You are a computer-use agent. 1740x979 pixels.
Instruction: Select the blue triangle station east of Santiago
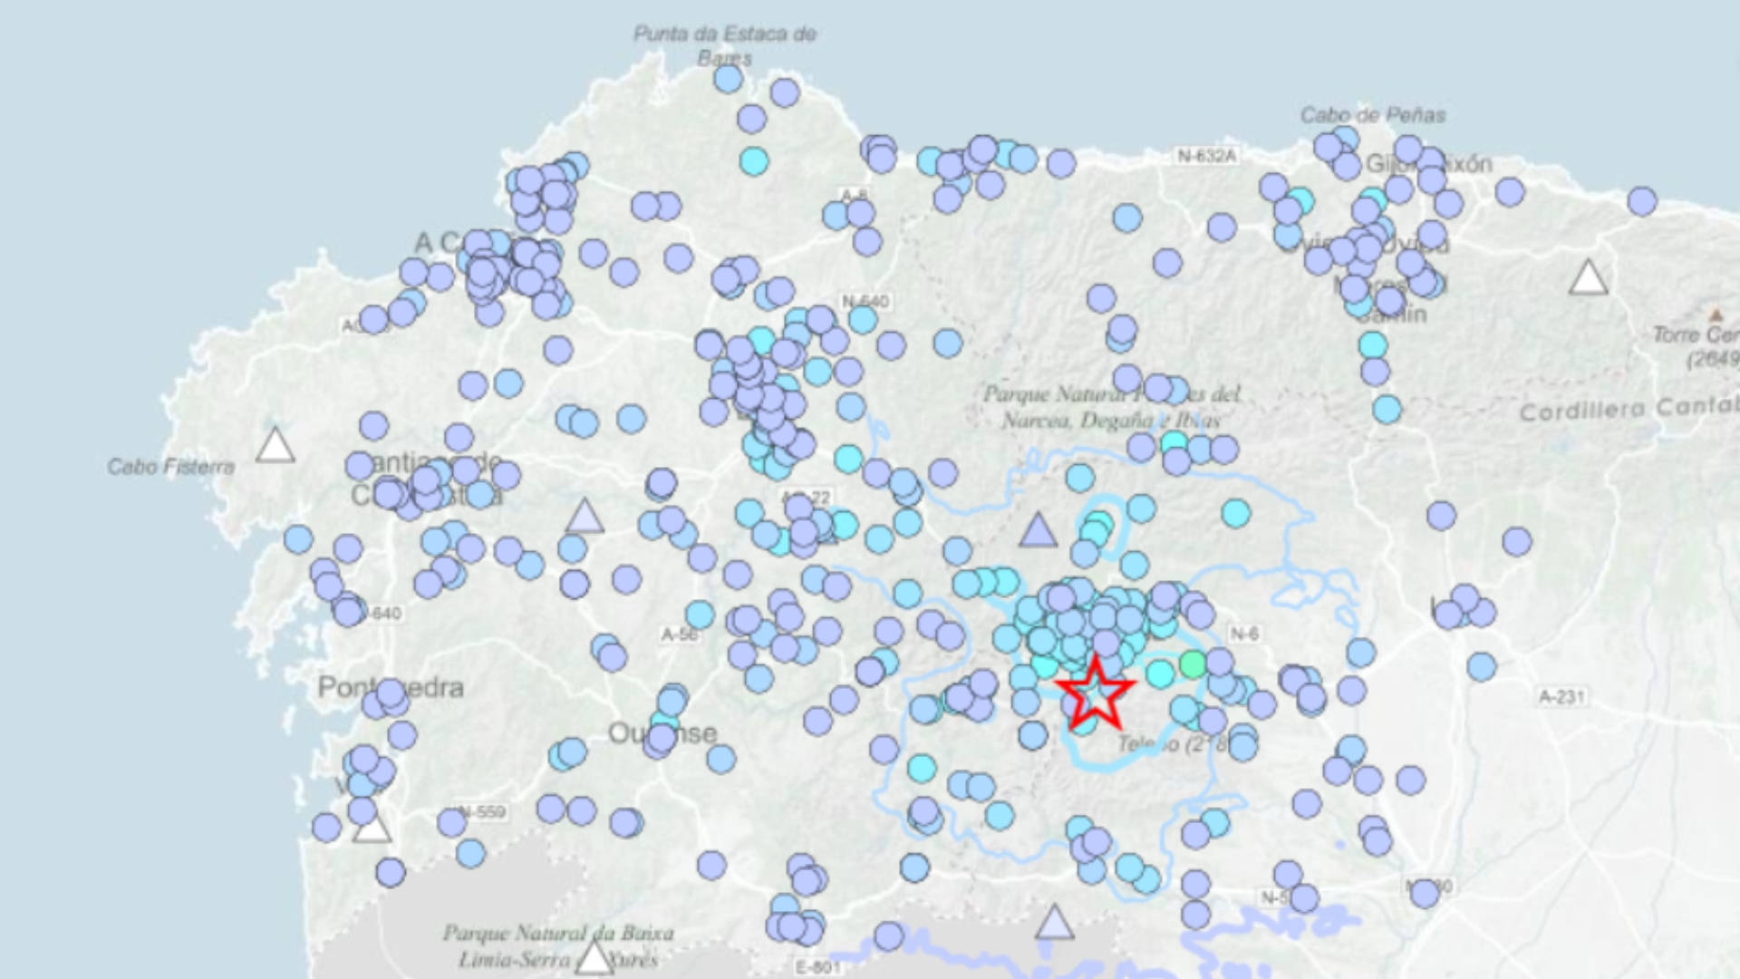[585, 515]
